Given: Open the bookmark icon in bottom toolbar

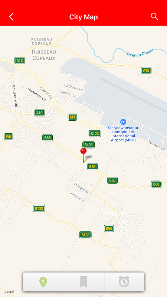Looking at the screenshot, I should (83, 282).
